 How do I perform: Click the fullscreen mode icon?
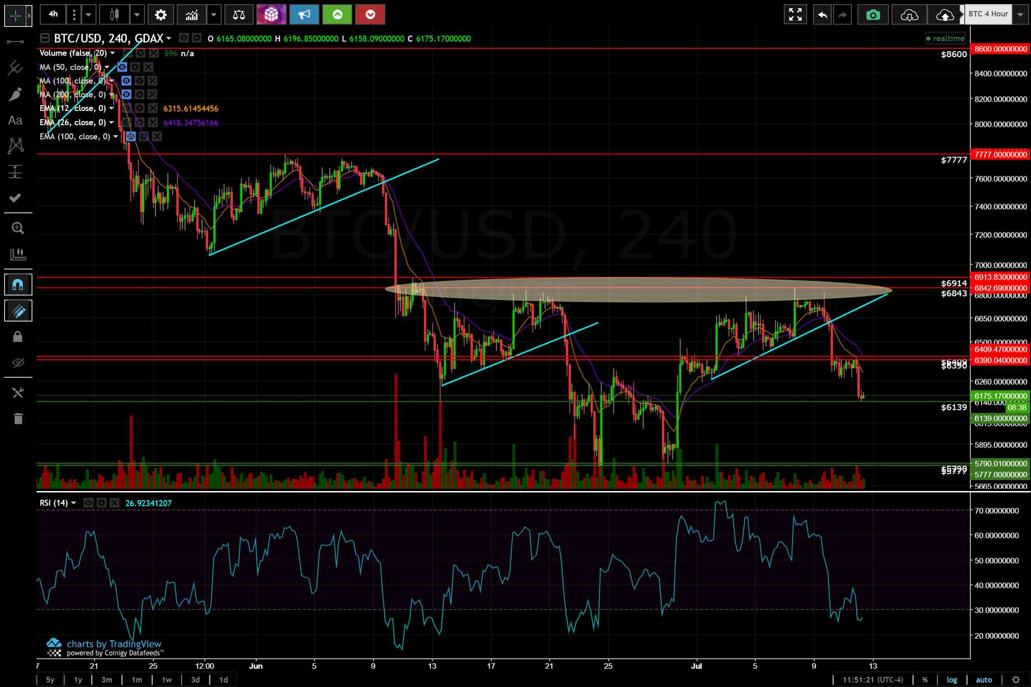click(x=795, y=15)
